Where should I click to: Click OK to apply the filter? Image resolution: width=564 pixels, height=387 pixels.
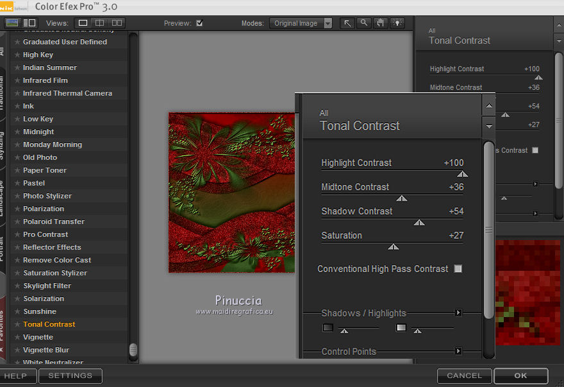coord(521,376)
